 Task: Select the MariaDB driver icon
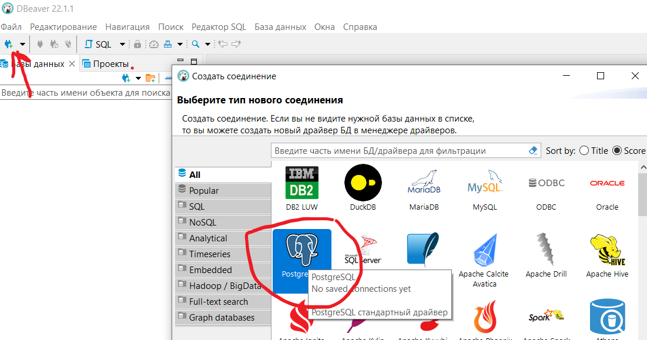coord(424,188)
